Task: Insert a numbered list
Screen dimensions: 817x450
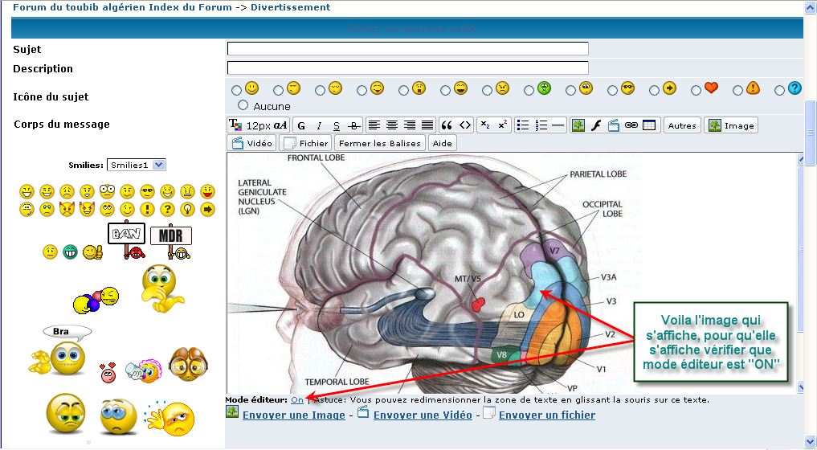Action: (541, 125)
